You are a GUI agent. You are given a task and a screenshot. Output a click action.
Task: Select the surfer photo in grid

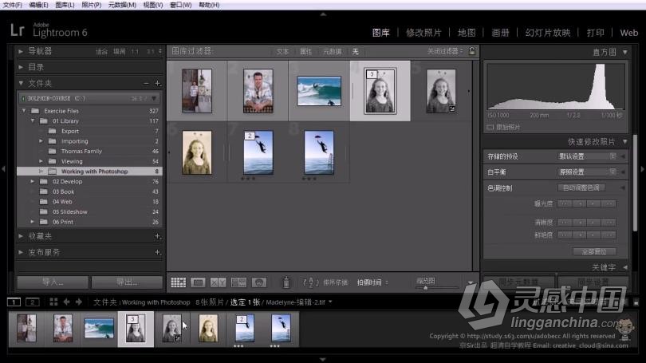[x=319, y=91]
